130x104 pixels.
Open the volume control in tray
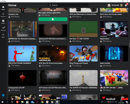tap(113, 102)
